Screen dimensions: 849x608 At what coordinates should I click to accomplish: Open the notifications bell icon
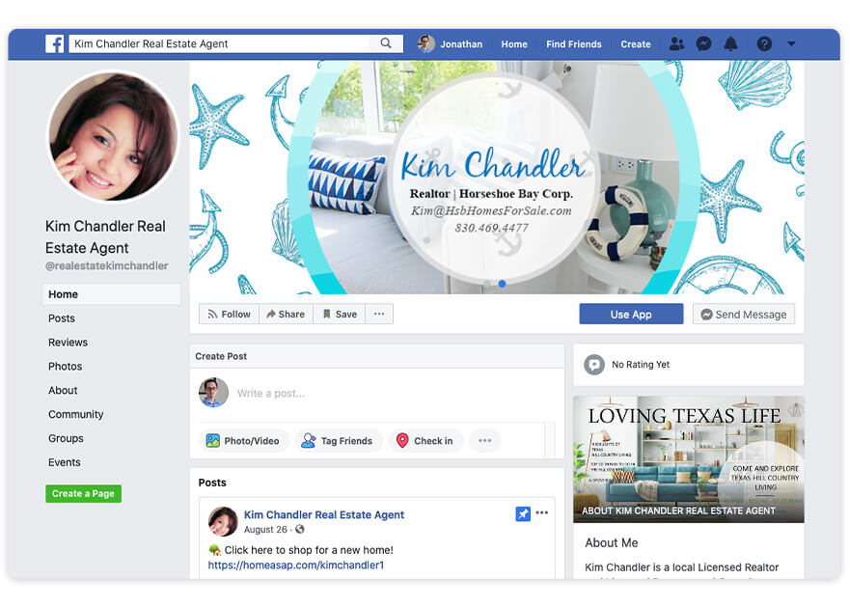730,43
